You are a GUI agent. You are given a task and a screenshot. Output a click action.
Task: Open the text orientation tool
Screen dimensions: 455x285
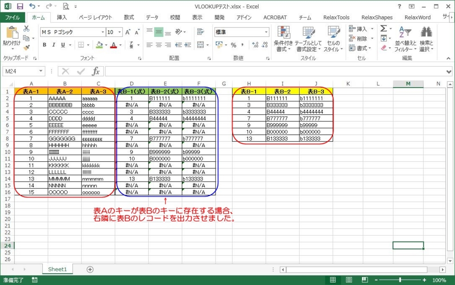pos(178,32)
